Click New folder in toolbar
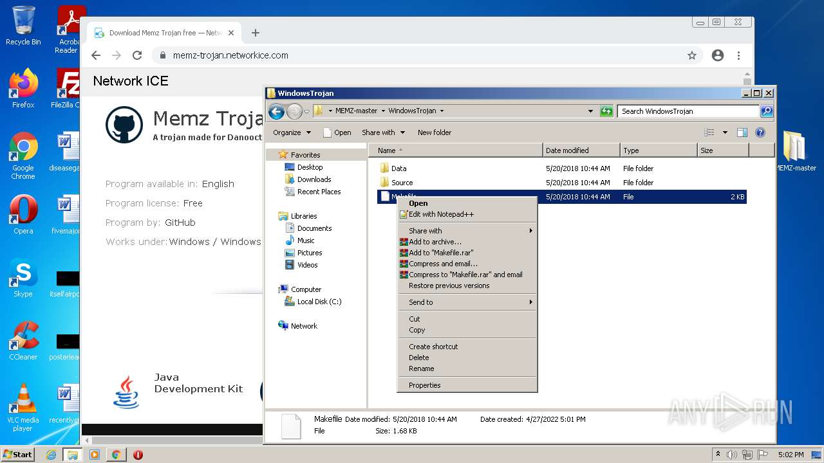The height and width of the screenshot is (463, 824). click(435, 132)
